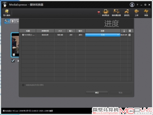Click the cancel (取消) button

click(x=121, y=93)
